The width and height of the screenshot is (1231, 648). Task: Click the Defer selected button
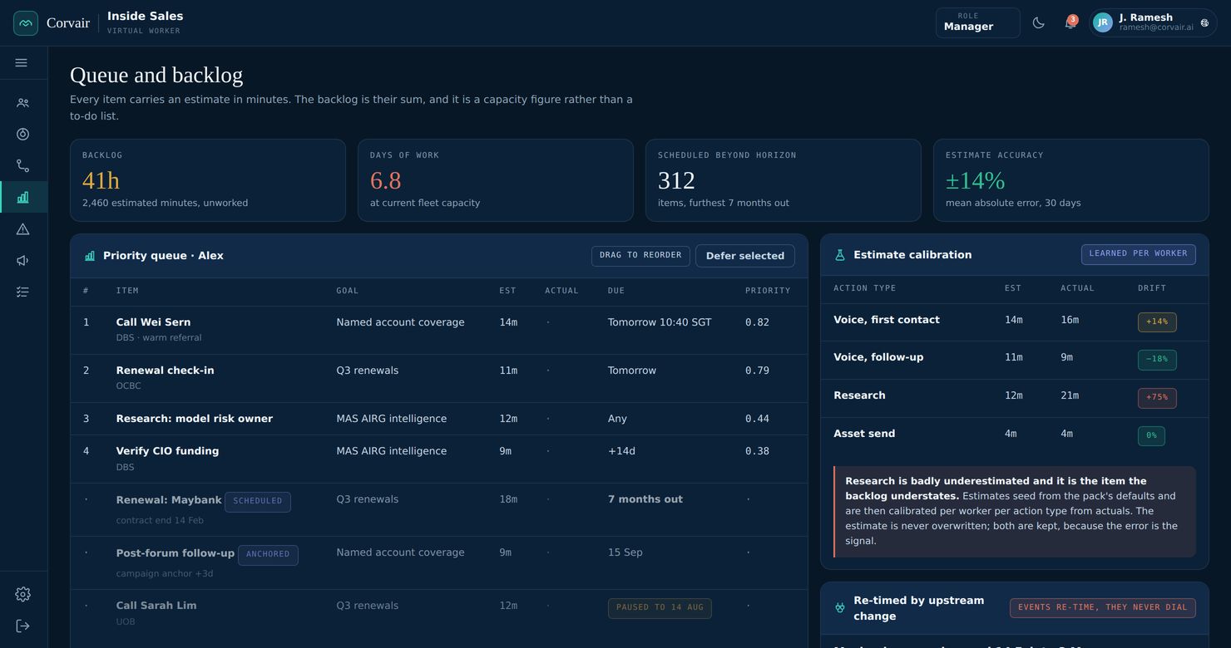(x=745, y=256)
